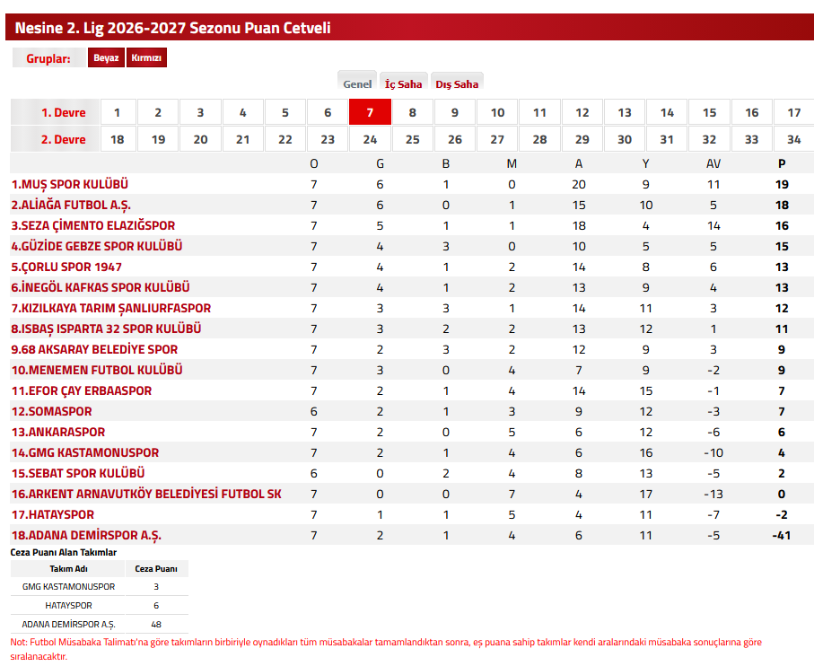Click Adana Demirspor's -41 points value
The width and height of the screenshot is (814, 666).
pos(782,535)
